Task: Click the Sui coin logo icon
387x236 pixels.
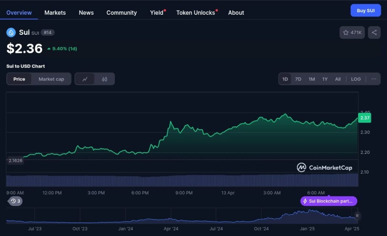Action: coord(11,33)
